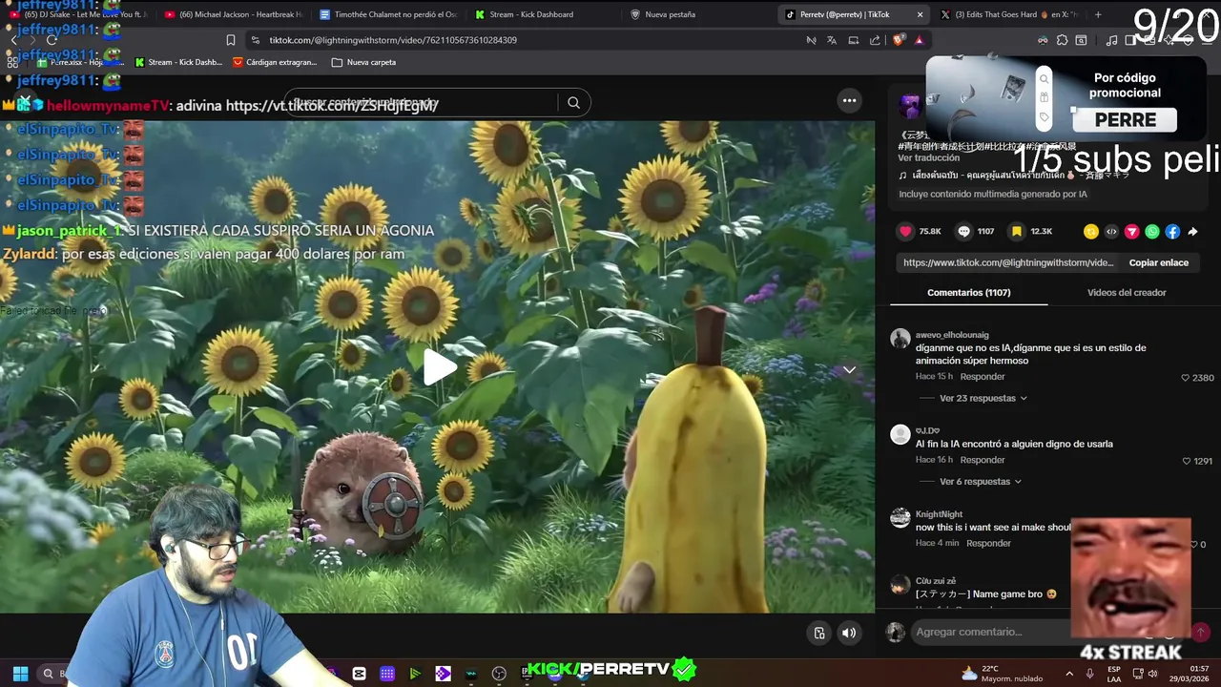
Task: Open the music note toolbar icon
Action: click(x=1111, y=40)
